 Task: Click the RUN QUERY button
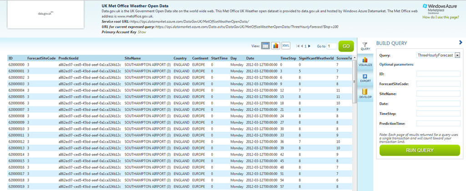(x=420, y=150)
